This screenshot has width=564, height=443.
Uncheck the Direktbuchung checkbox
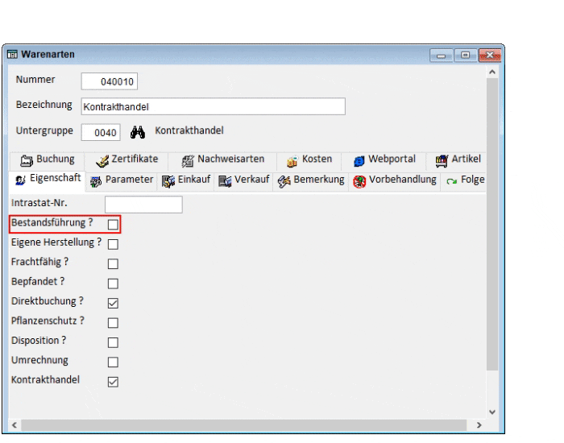[x=113, y=303]
